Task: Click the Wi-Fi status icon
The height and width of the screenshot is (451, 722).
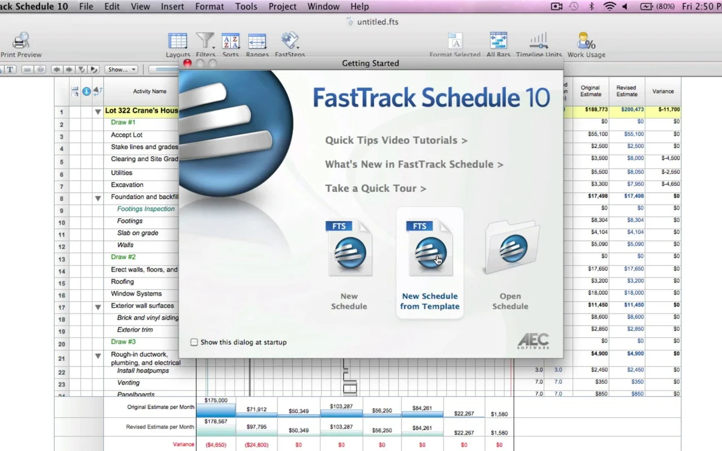Action: coord(610,7)
